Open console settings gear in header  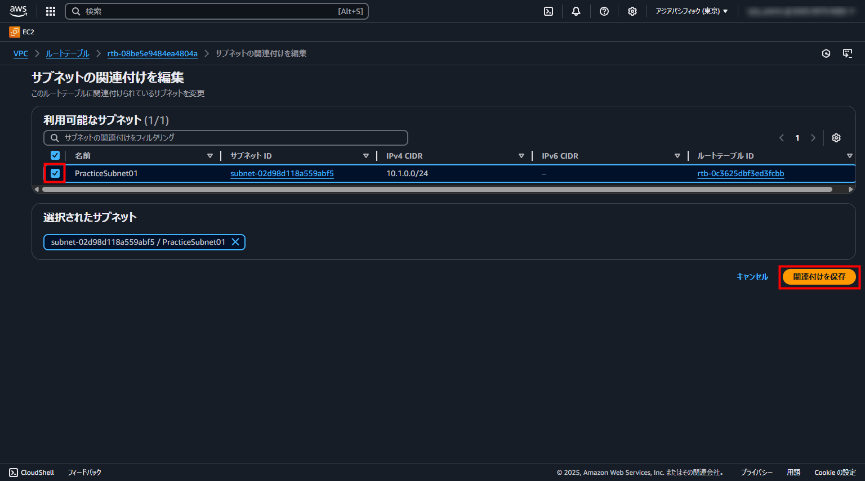(x=632, y=11)
